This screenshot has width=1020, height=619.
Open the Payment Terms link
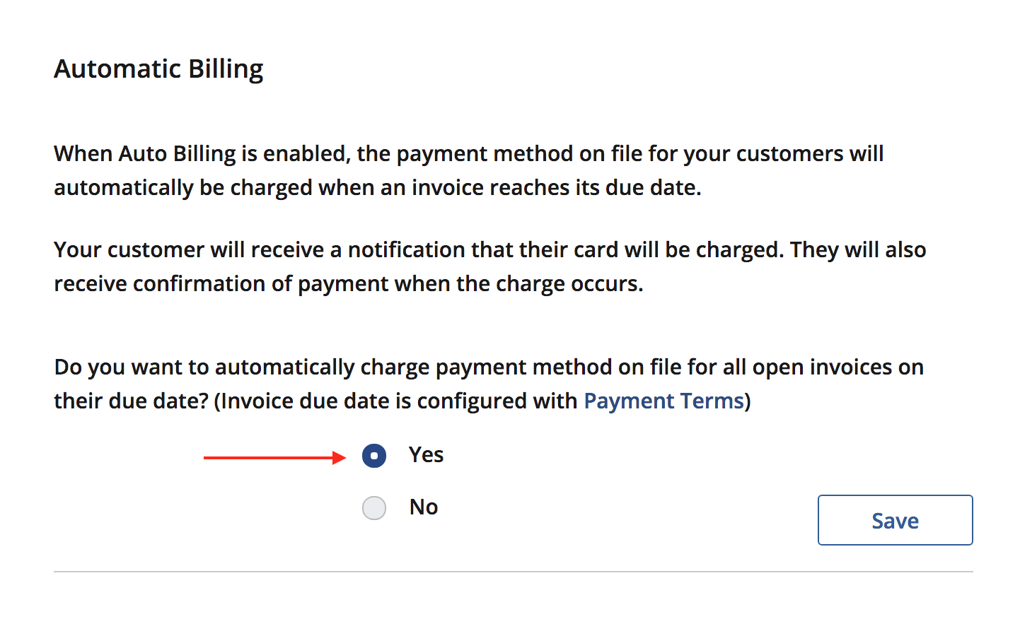663,401
